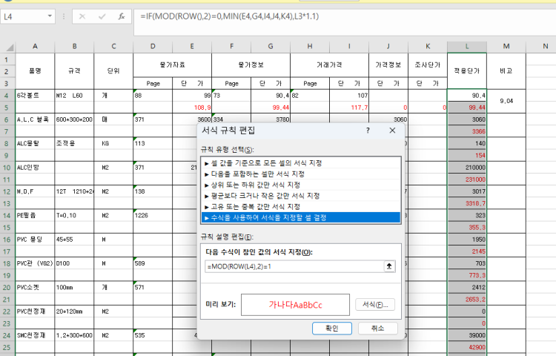Click the 적용단가 header cell
Screen dimensions: 556x356
467,71
